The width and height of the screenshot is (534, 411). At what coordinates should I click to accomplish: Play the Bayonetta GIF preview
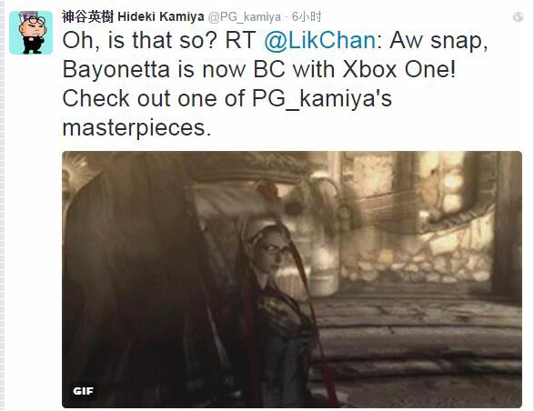(x=292, y=279)
